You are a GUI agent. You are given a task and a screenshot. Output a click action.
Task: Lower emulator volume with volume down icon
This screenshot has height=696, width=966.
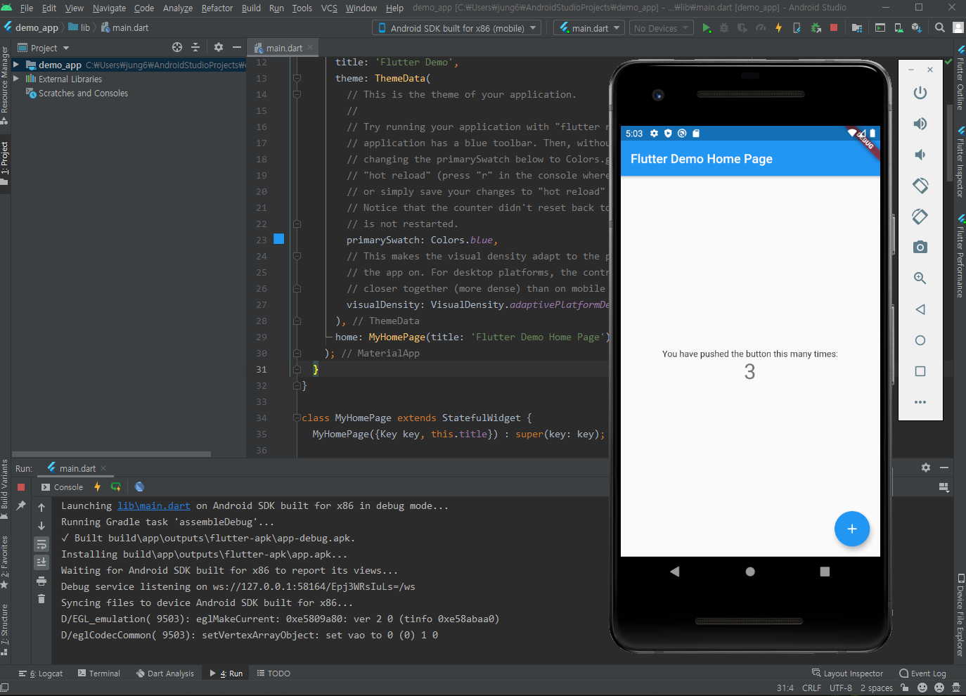coord(920,155)
